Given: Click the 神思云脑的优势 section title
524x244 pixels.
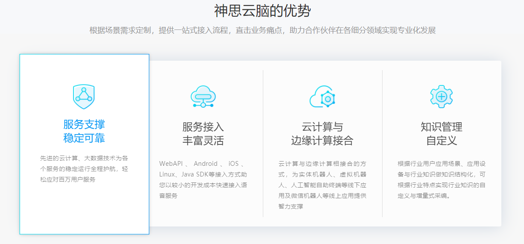Looking at the screenshot, I should [x=262, y=11].
